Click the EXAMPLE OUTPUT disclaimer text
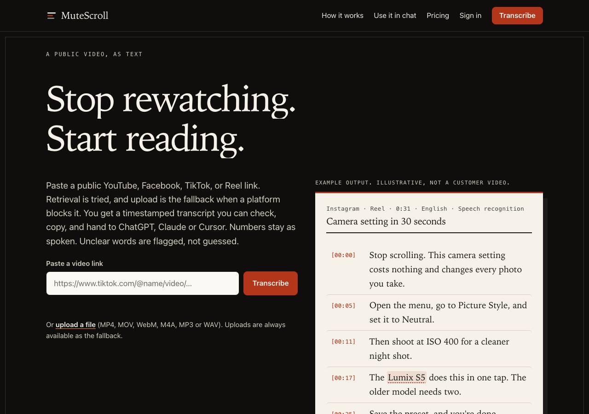This screenshot has width=589, height=414. tap(413, 183)
